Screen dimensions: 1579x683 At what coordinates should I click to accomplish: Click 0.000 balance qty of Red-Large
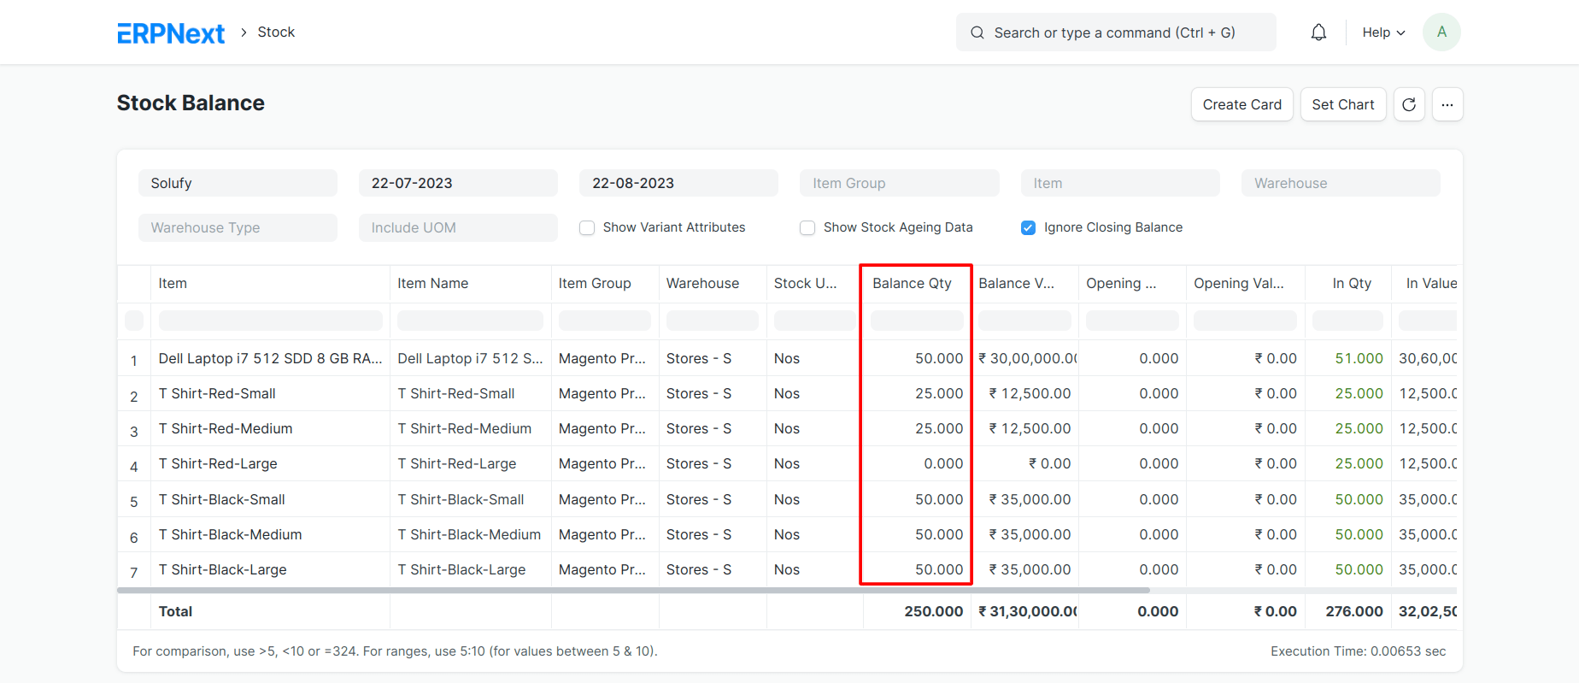coord(917,464)
